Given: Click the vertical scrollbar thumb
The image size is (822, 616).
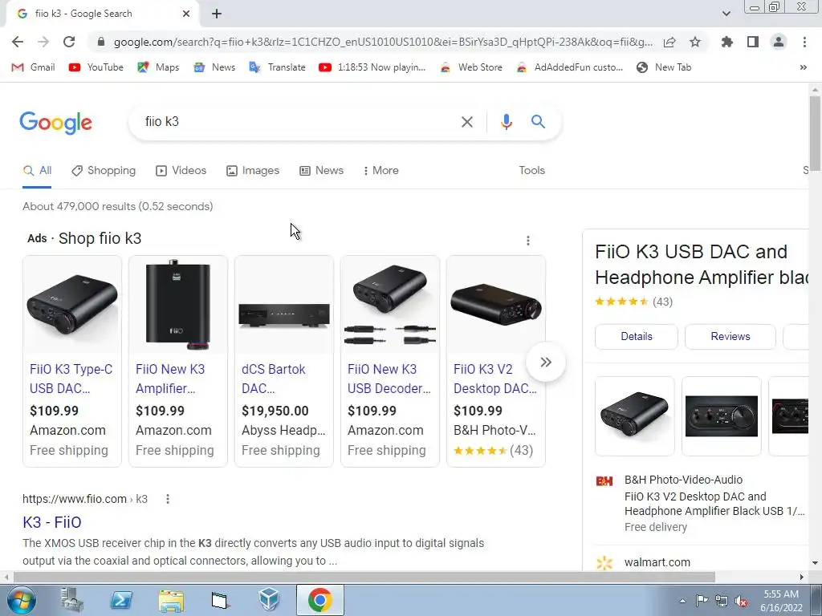Looking at the screenshot, I should (x=815, y=134).
